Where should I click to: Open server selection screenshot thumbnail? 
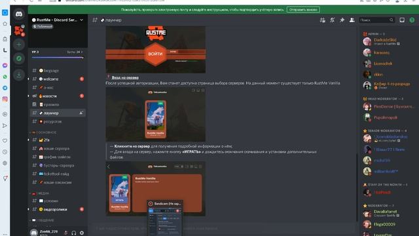coord(156,114)
